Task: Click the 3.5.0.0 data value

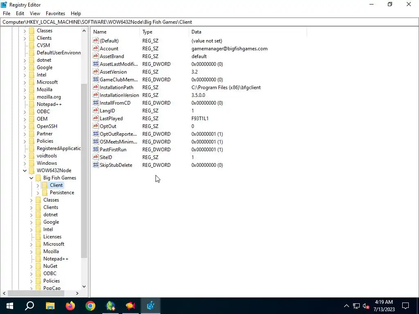Action: [198, 95]
